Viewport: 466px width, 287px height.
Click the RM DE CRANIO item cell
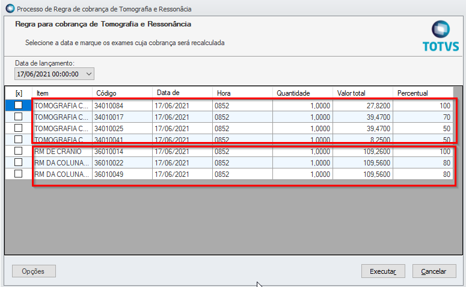coord(62,152)
